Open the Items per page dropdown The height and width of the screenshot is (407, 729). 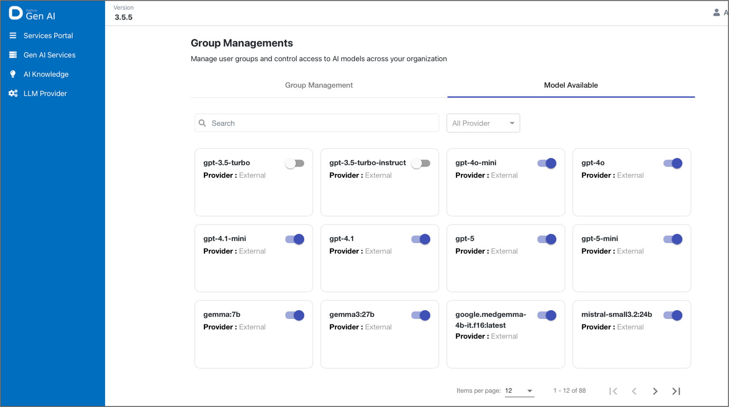coord(519,391)
